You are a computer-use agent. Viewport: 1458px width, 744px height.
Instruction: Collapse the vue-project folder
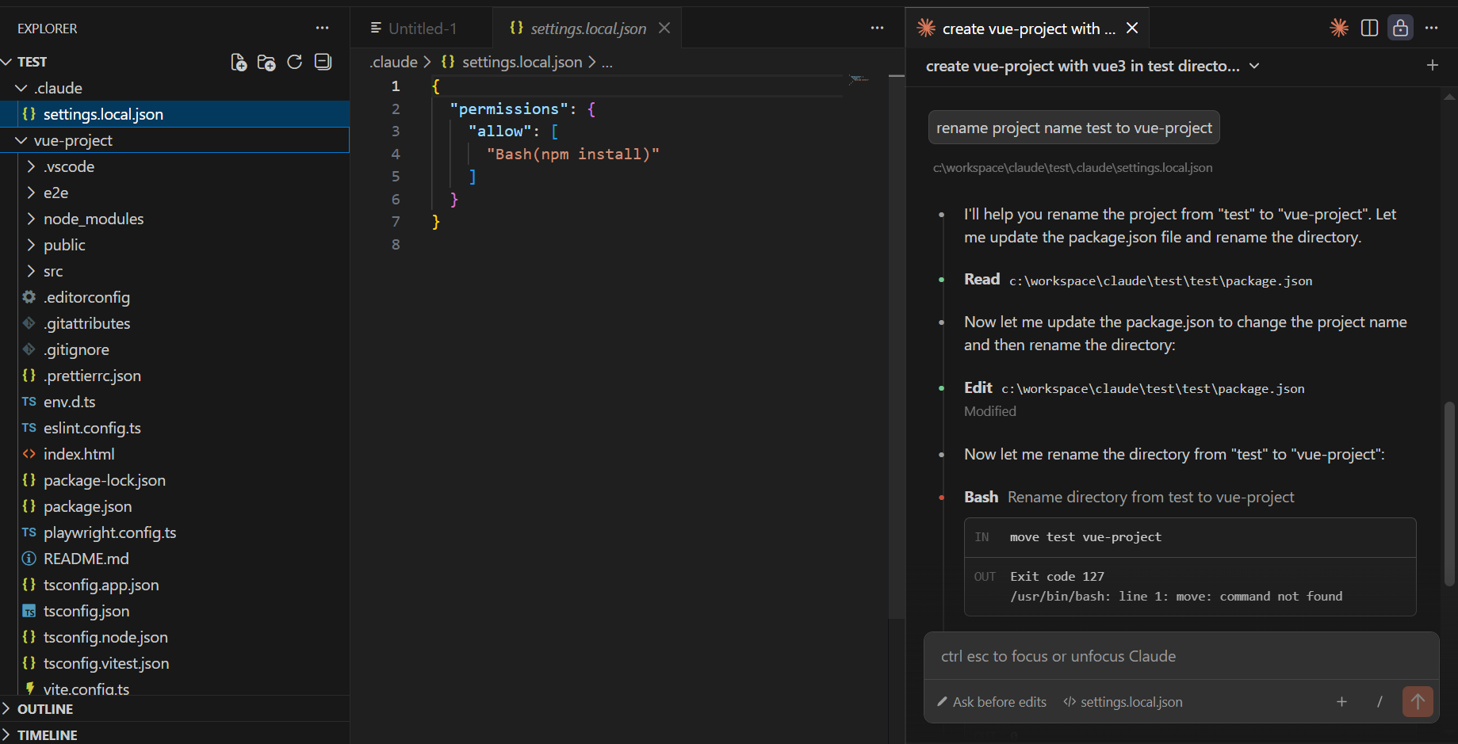click(x=174, y=140)
